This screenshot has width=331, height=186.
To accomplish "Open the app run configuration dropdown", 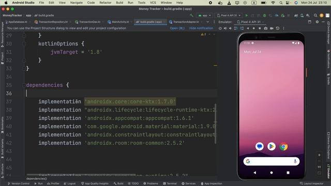I will 204,16.
